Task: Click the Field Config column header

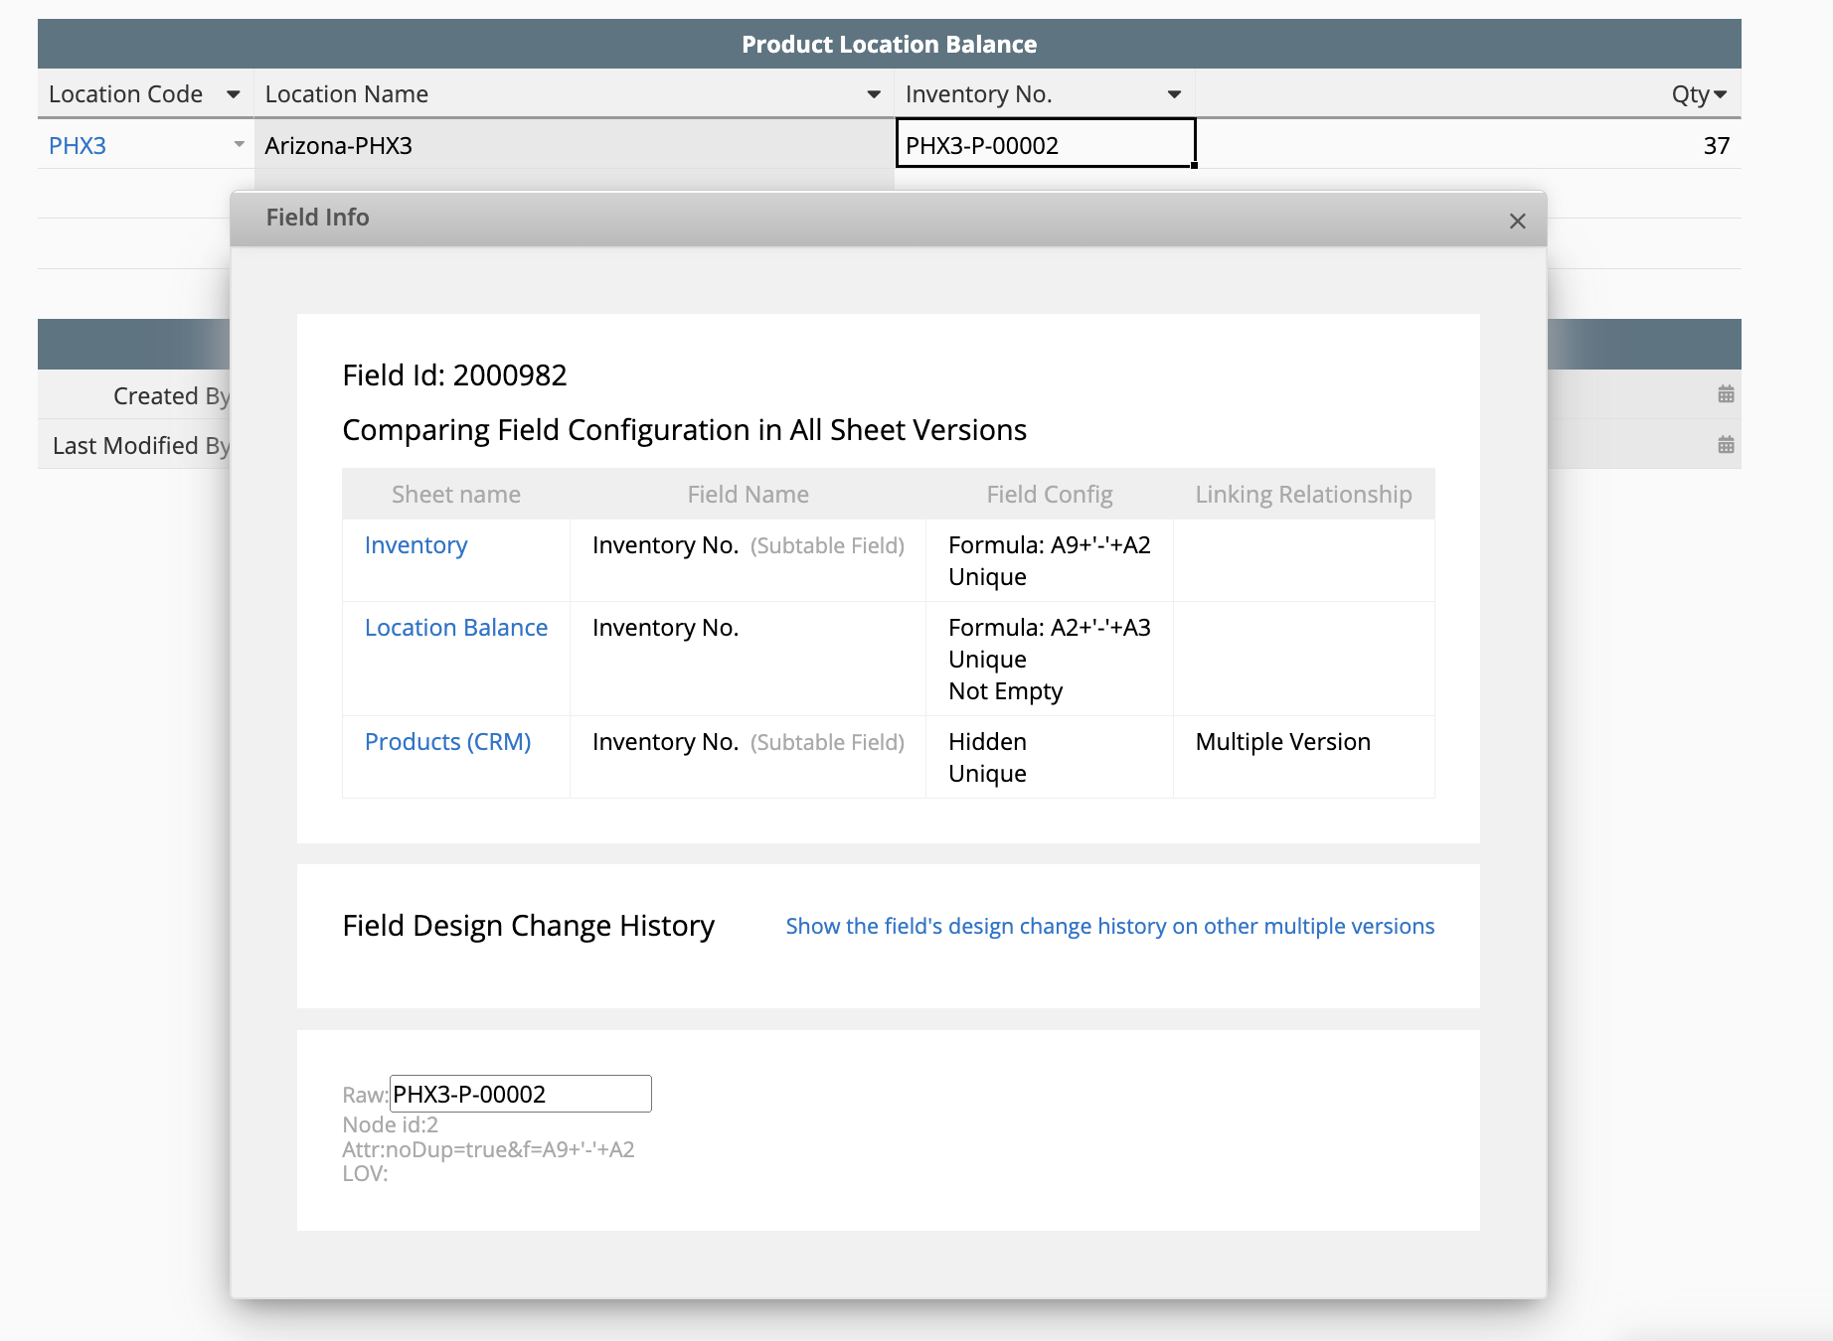Action: click(1049, 495)
